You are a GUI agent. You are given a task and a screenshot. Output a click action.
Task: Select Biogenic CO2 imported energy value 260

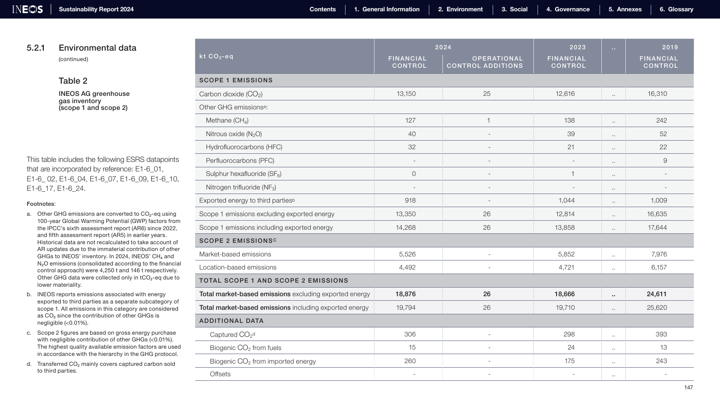click(x=410, y=361)
